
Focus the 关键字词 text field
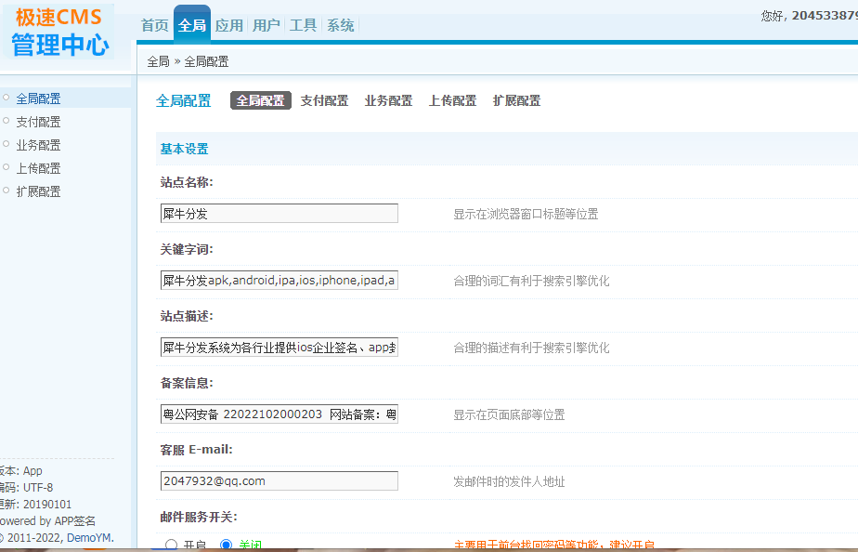pos(279,281)
